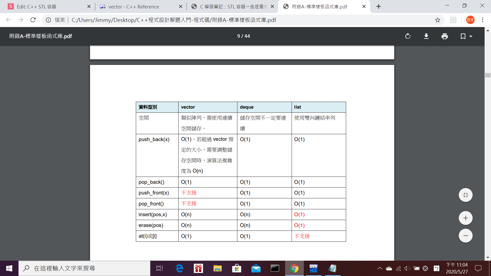Image resolution: width=491 pixels, height=276 pixels.
Task: Open the Chrome profile avatar
Action: (x=470, y=20)
